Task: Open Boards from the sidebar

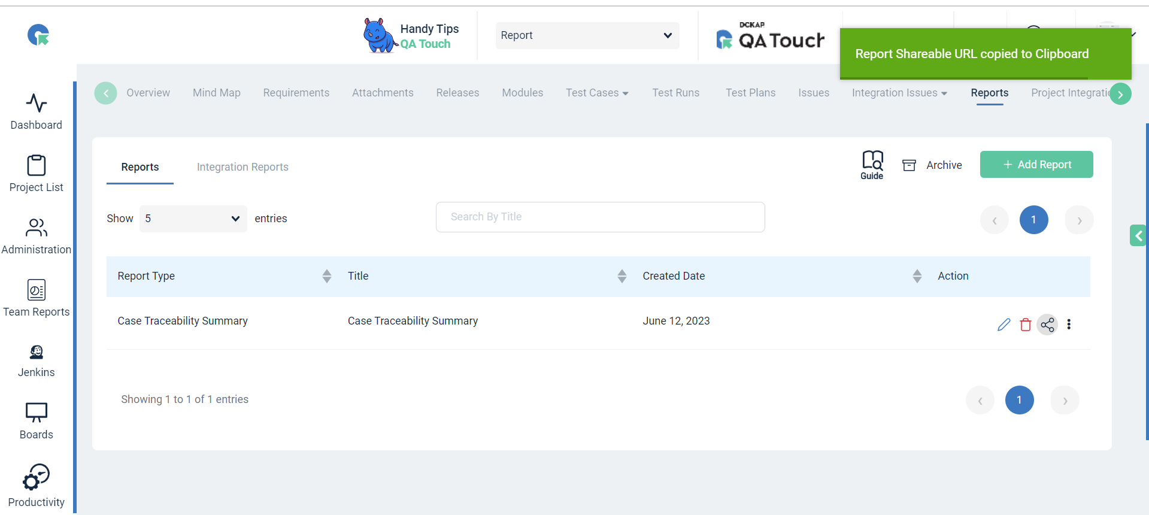Action: [x=37, y=421]
